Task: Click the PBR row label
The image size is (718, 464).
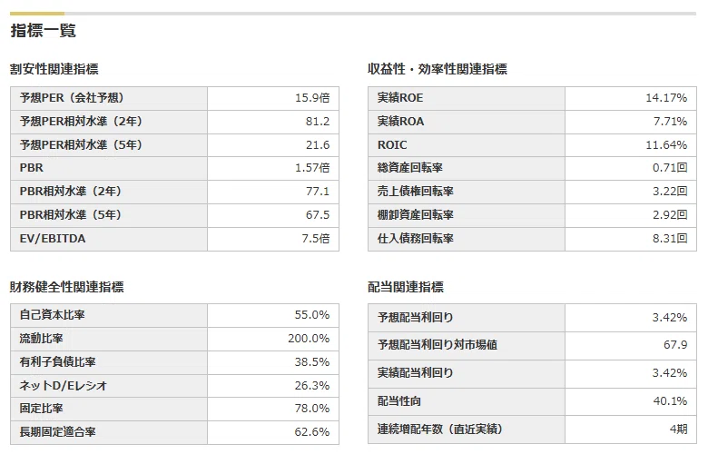Action: [x=31, y=168]
